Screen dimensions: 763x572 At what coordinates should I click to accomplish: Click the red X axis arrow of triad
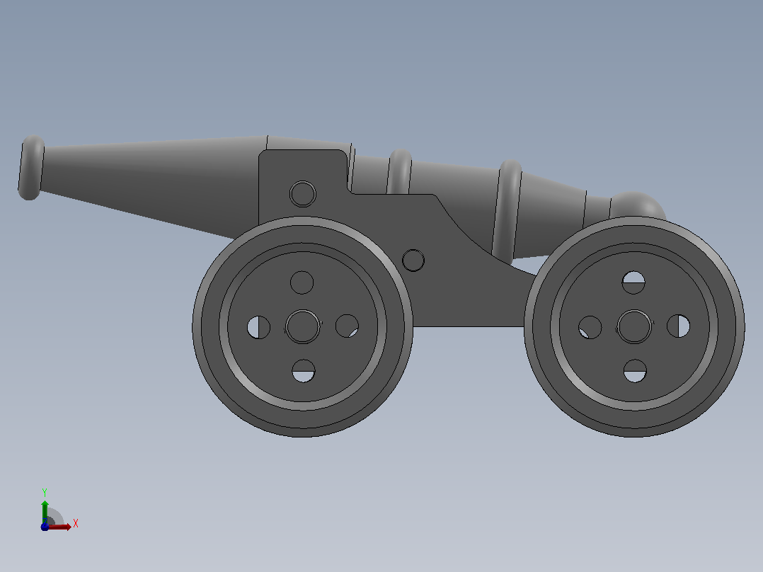click(61, 527)
